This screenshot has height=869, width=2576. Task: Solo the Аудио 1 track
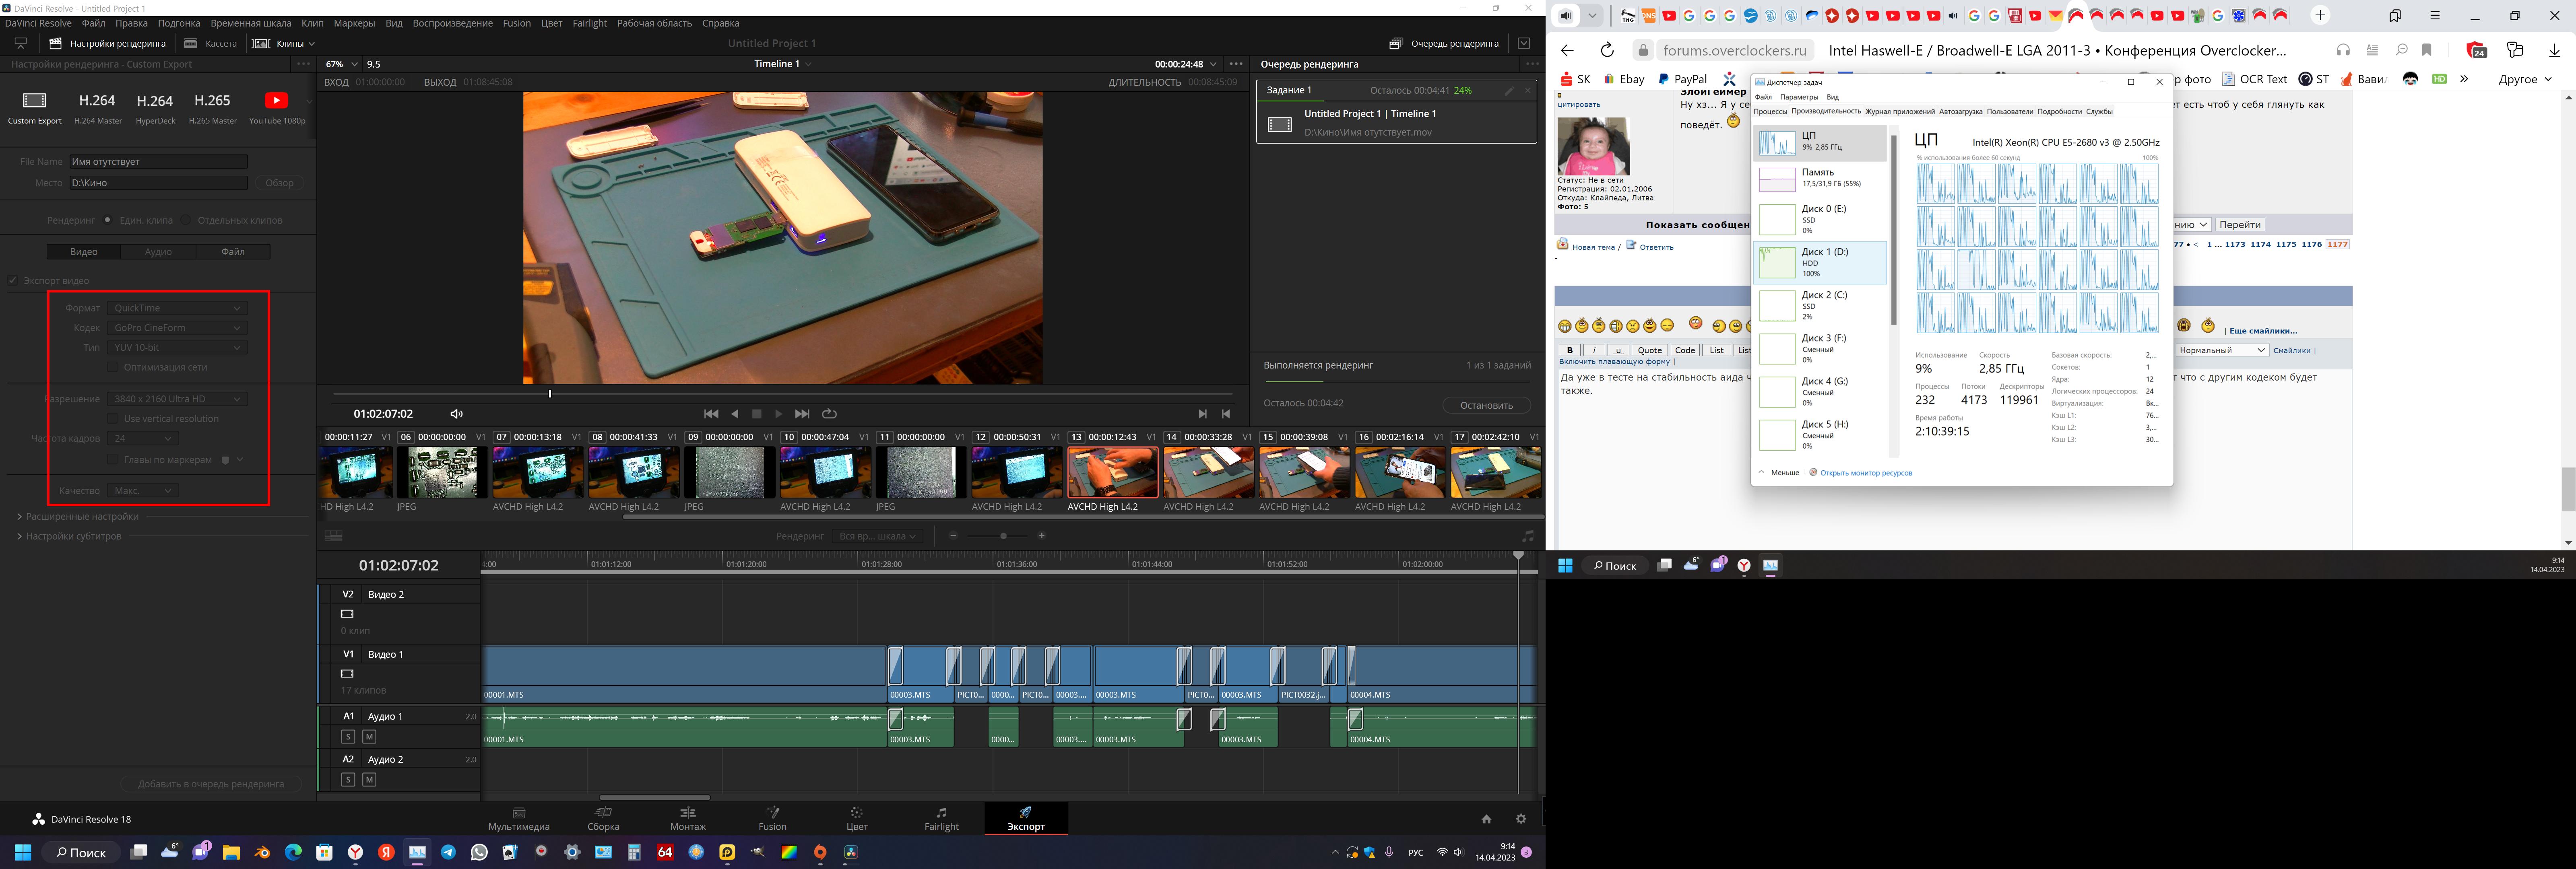pos(348,737)
